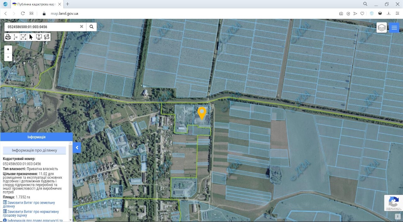Click the print map tool

coord(8,37)
